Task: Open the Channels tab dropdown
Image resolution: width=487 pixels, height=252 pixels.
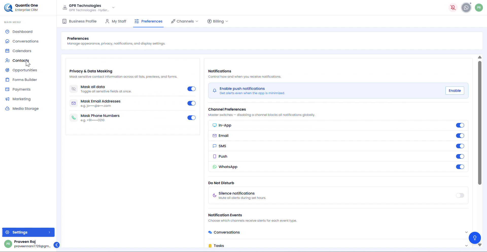Action: (x=185, y=21)
